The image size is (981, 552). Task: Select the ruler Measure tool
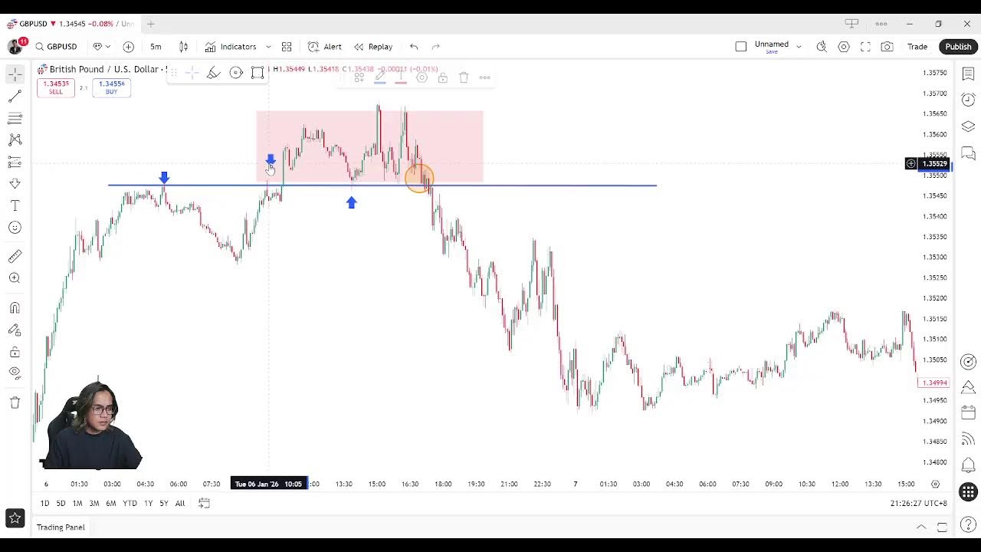[15, 257]
